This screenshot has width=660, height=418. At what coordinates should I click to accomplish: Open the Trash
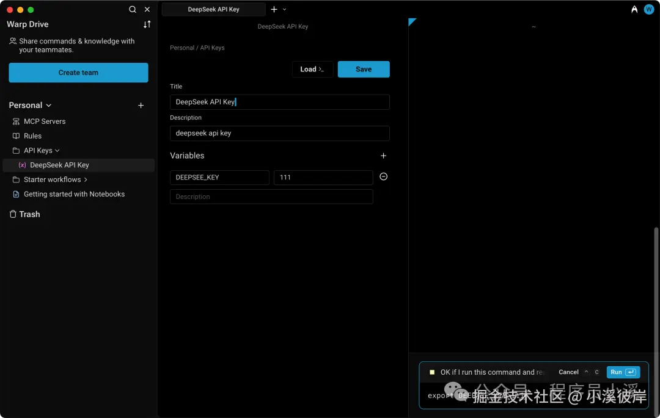click(24, 214)
